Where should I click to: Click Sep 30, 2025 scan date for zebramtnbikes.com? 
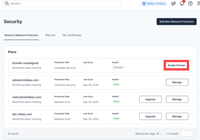91,85
